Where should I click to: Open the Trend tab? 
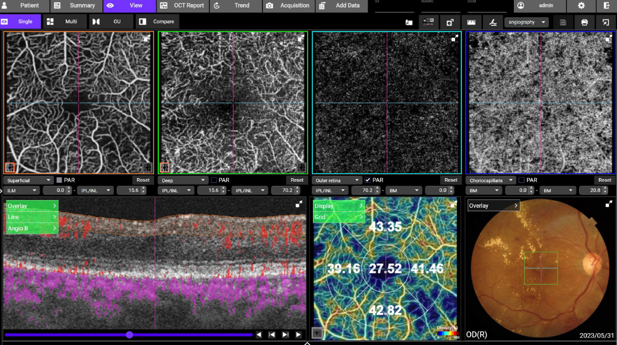[235, 6]
